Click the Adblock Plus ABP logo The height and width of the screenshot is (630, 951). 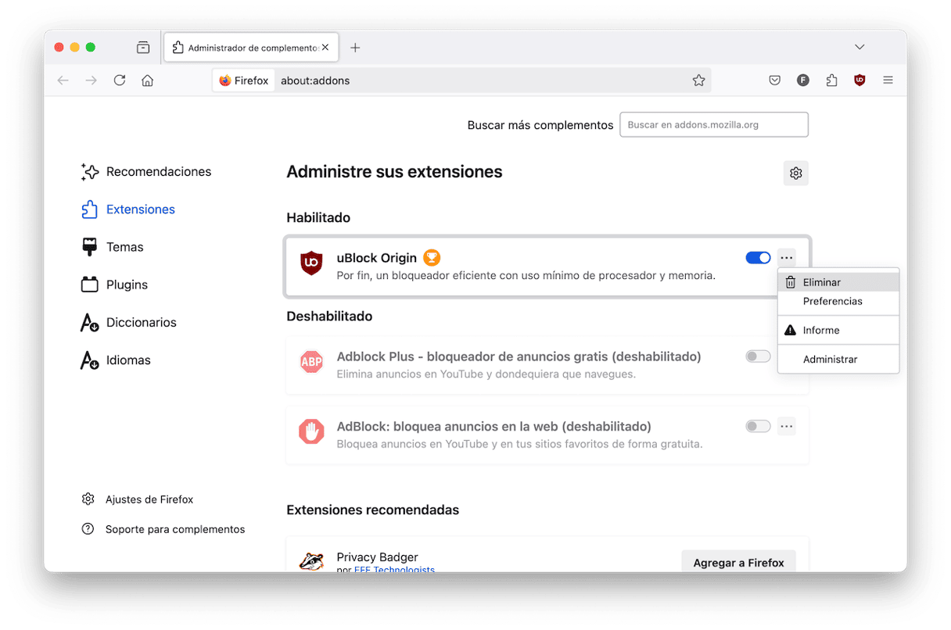311,362
